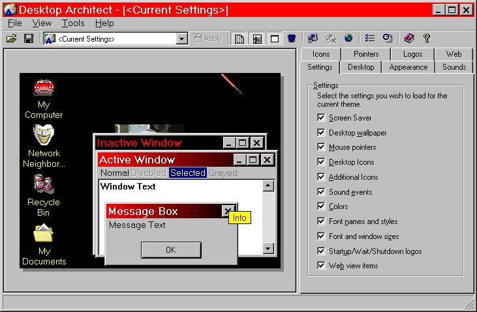
Task: Open the Tools menu
Action: (73, 23)
